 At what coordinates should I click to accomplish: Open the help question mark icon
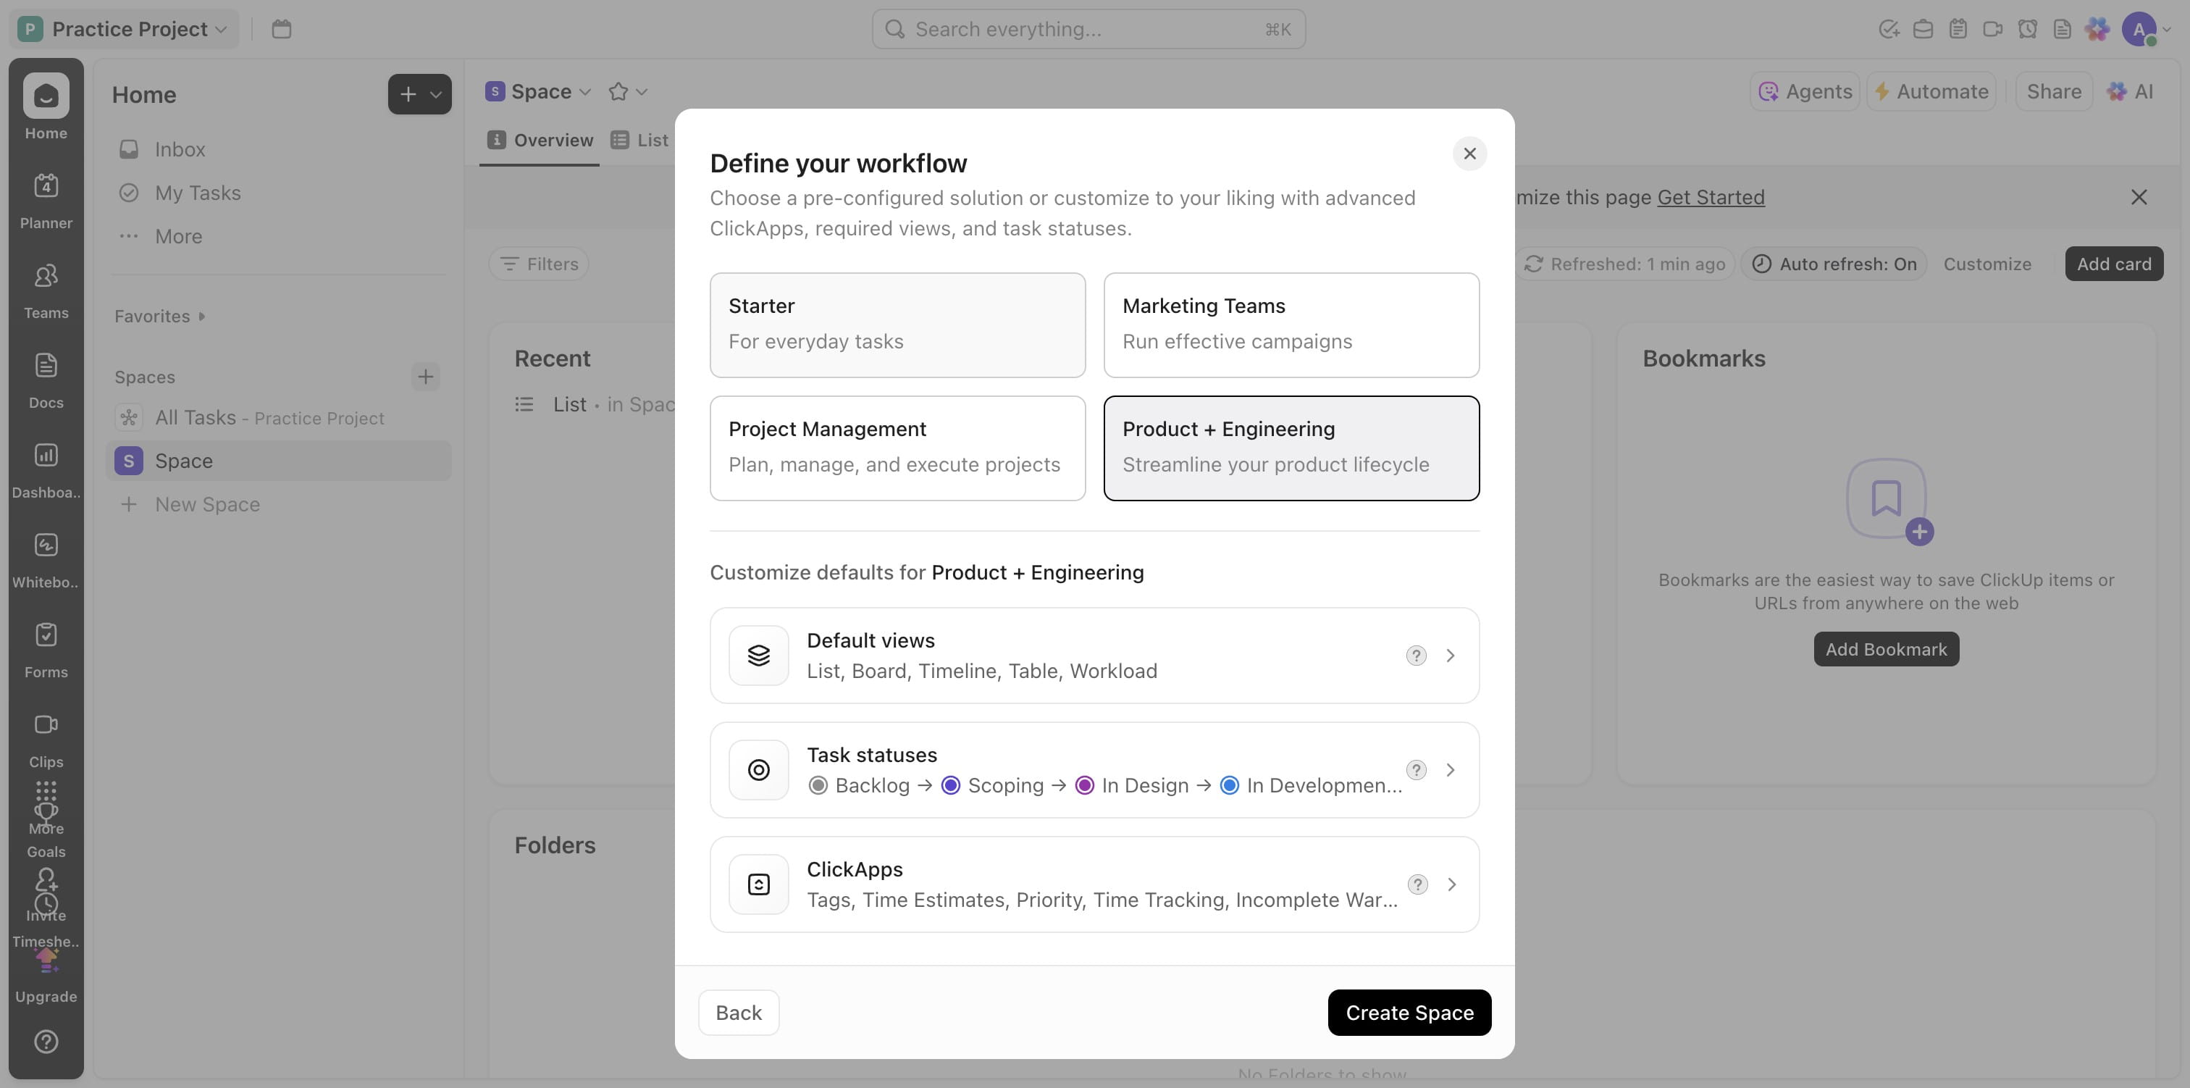pyautogui.click(x=46, y=1041)
